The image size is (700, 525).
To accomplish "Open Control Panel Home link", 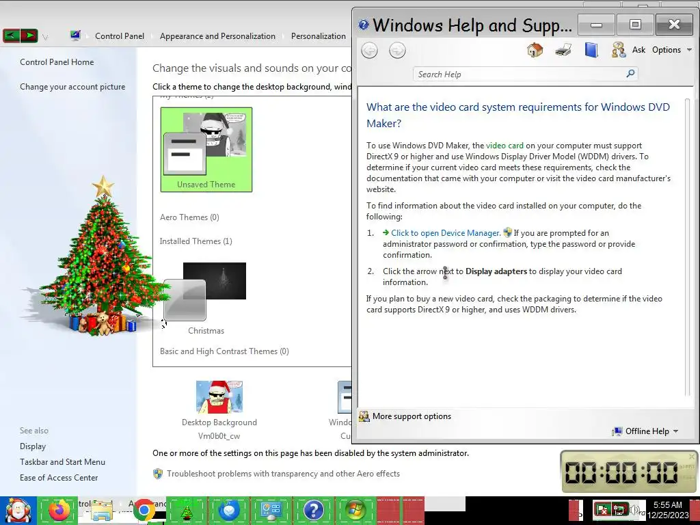I will tap(57, 62).
